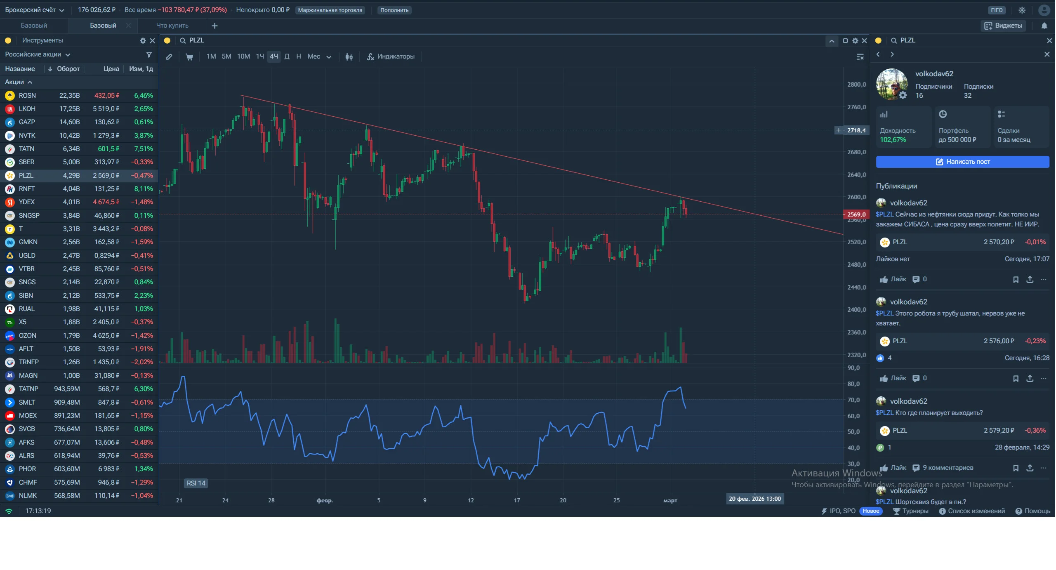
Task: Click the RSI 14 indicator label
Action: click(196, 483)
